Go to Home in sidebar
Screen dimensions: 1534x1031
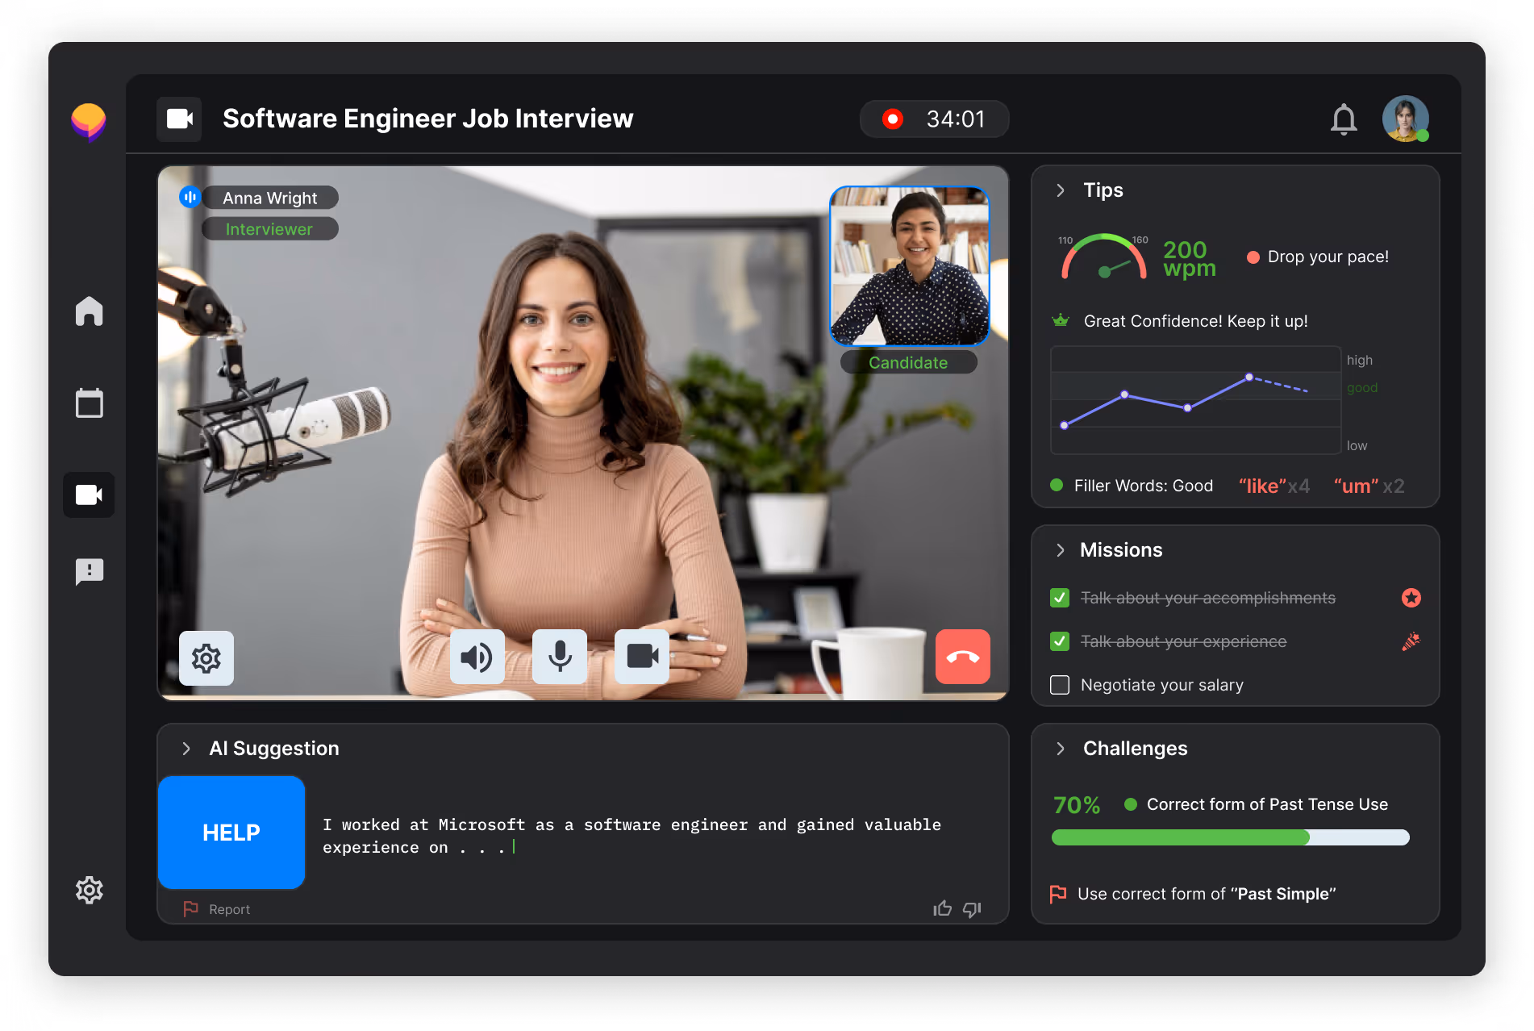point(90,311)
